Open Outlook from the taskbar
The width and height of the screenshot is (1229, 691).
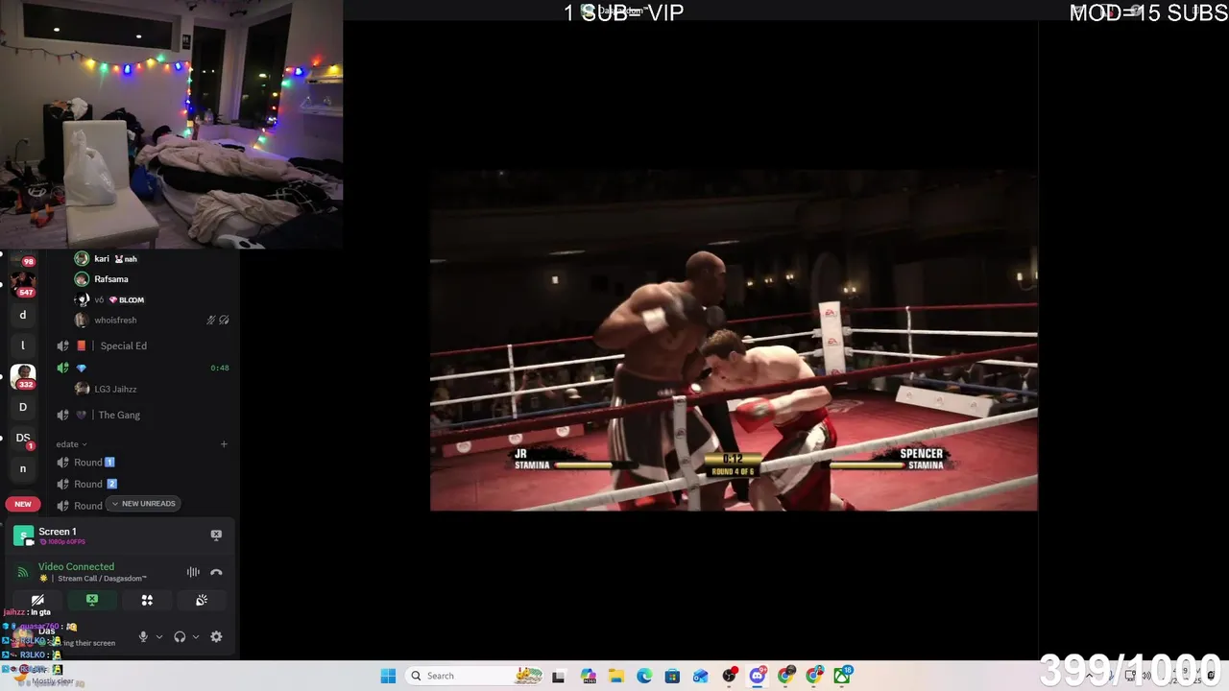pyautogui.click(x=701, y=676)
